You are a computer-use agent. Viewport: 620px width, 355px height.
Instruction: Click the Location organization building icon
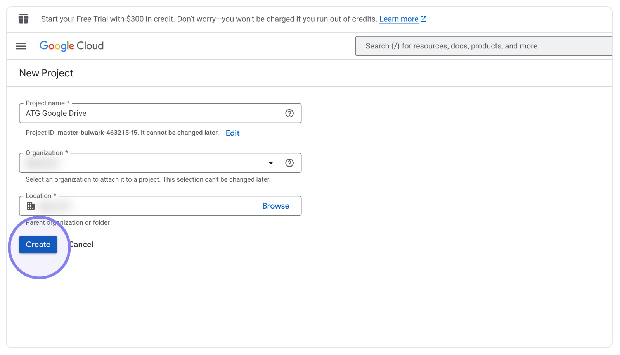(31, 206)
